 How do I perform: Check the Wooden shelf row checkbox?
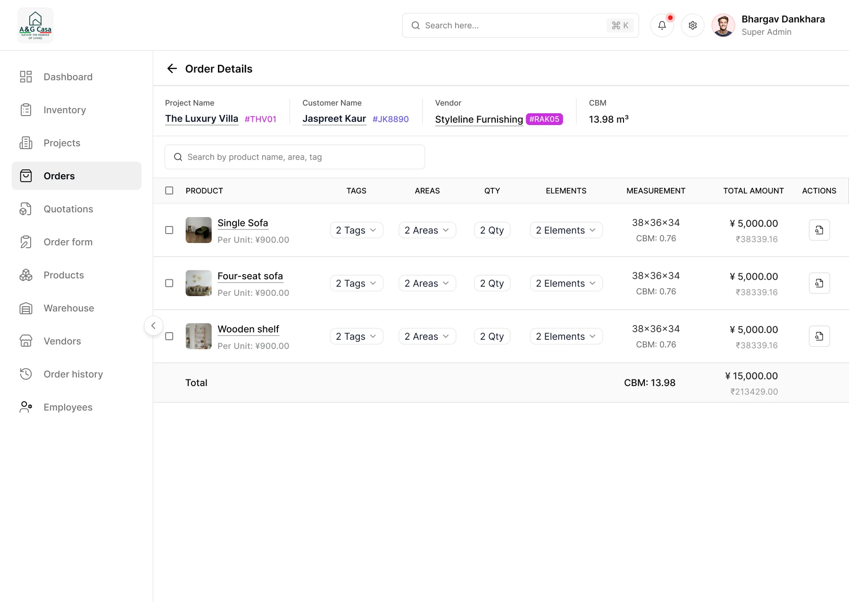coord(169,336)
